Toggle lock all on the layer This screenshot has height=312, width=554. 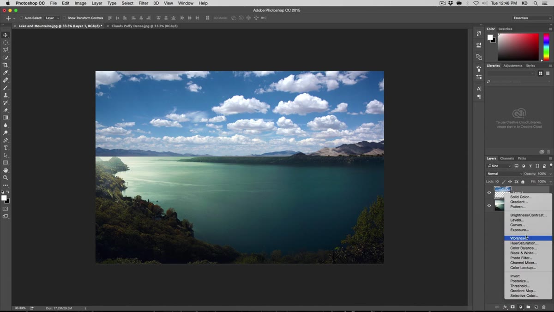523,181
